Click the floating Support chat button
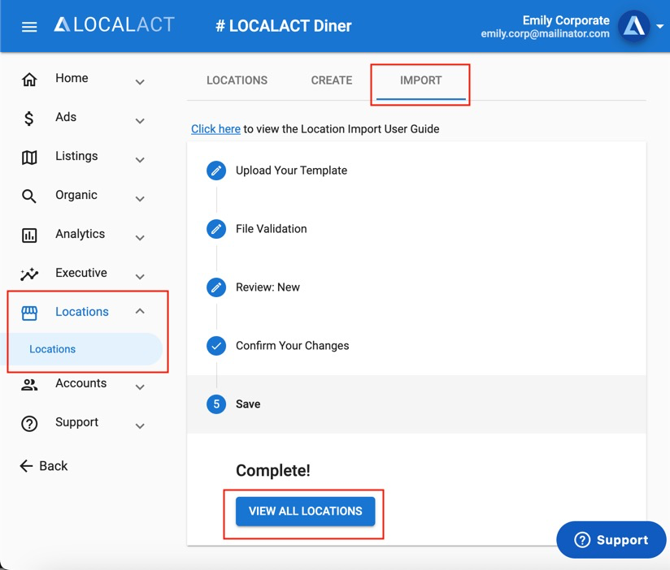670x570 pixels. click(611, 540)
